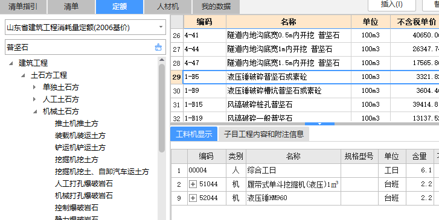The width and height of the screenshot is (439, 220).
Task: Select 推土机推土方 in the tree
Action: coord(77,124)
